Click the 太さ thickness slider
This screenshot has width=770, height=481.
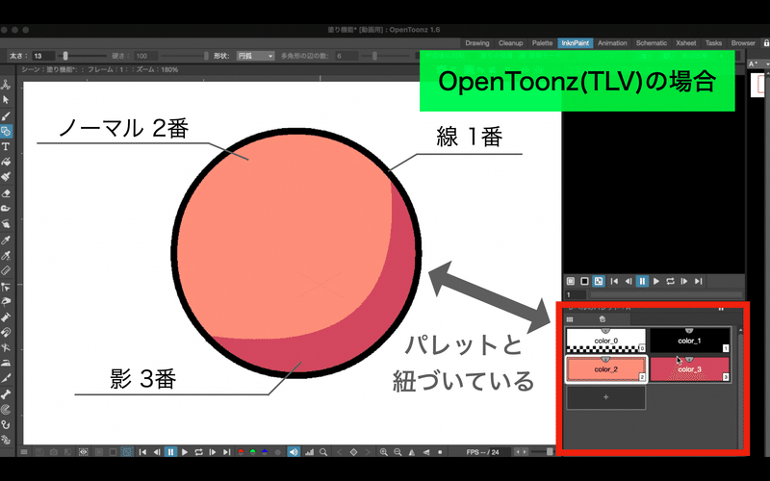[x=83, y=56]
